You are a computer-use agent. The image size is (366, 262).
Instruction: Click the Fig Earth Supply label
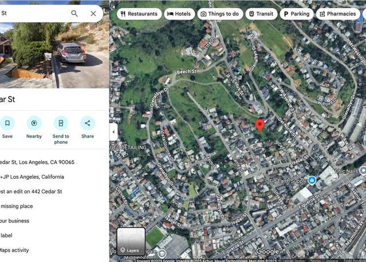[x=288, y=181]
